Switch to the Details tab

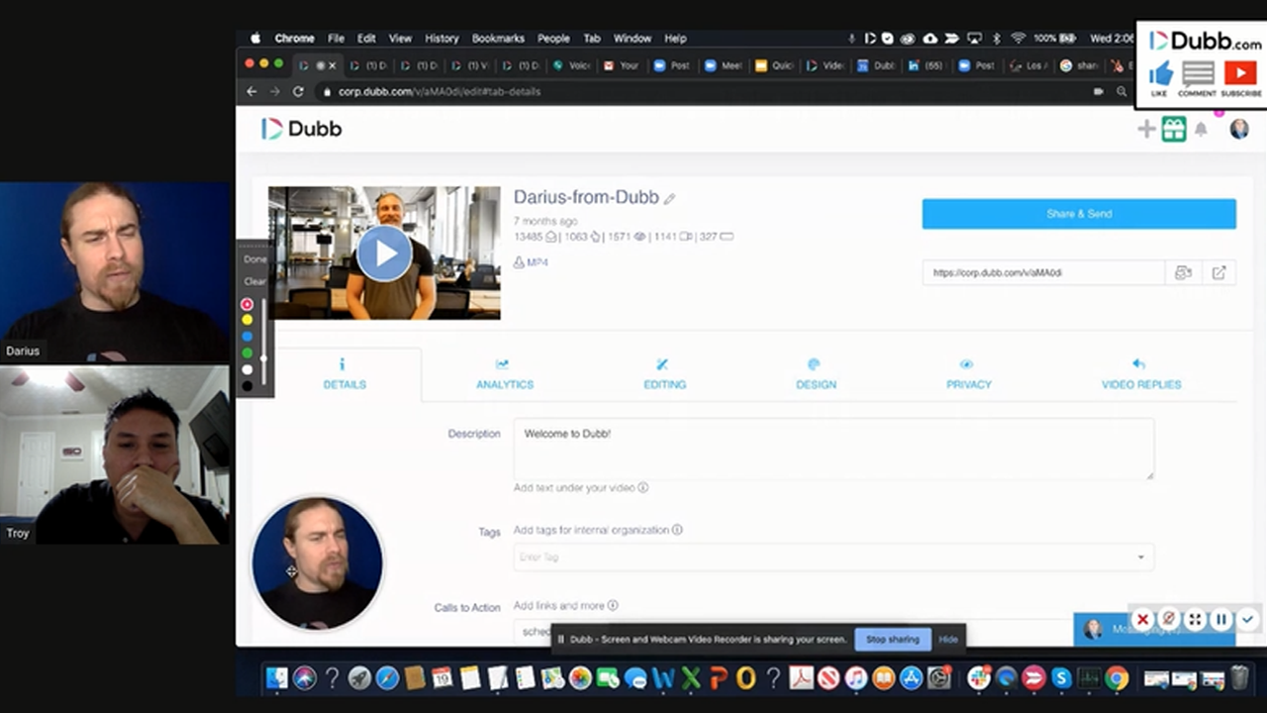(344, 374)
